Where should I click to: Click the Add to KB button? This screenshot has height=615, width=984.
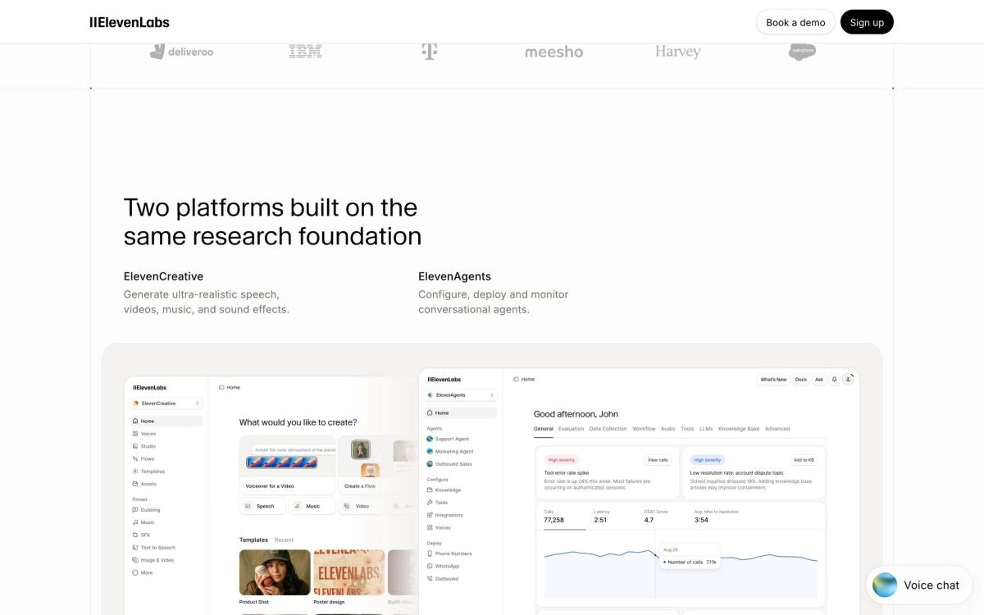(804, 460)
